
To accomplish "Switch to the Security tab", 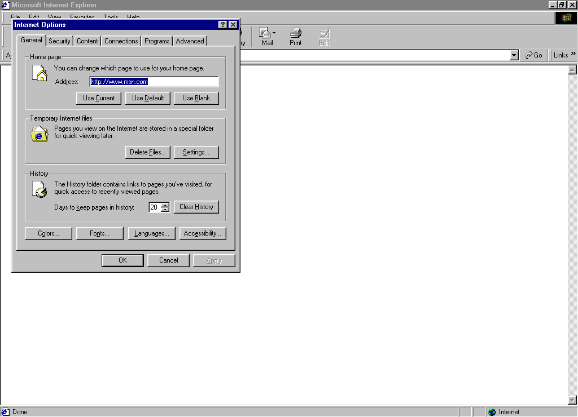I will [x=59, y=41].
